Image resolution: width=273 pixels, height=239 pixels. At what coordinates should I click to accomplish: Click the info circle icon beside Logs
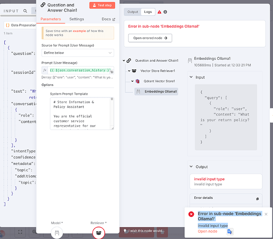tap(165, 12)
